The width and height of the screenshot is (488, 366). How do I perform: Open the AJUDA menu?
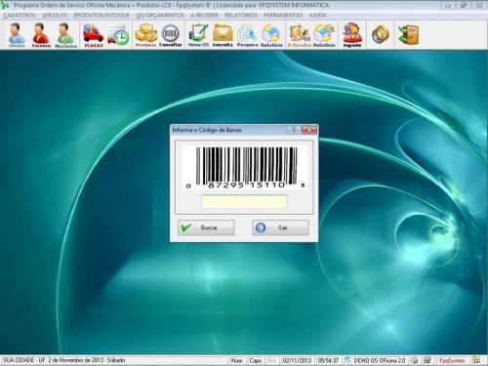click(x=317, y=16)
